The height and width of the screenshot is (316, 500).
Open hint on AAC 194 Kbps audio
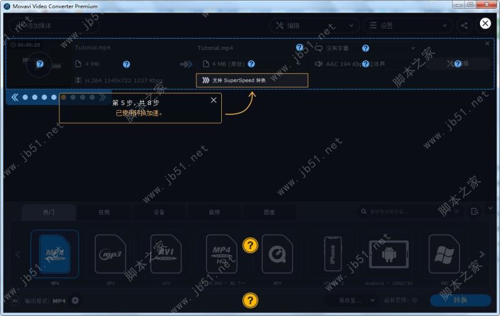366,64
